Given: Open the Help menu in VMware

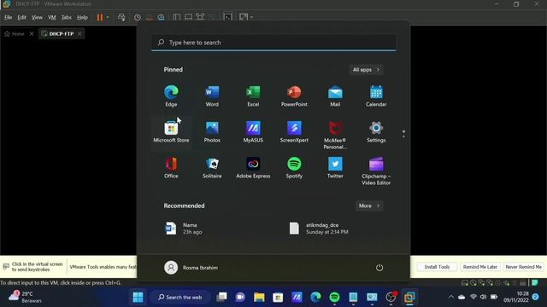Looking at the screenshot, I should click(82, 17).
